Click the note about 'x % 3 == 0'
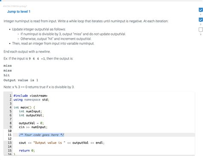Viewport: 203px width, 160px height. 39,87
